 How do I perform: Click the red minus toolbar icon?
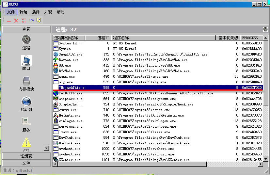pyautogui.click(x=9, y=21)
